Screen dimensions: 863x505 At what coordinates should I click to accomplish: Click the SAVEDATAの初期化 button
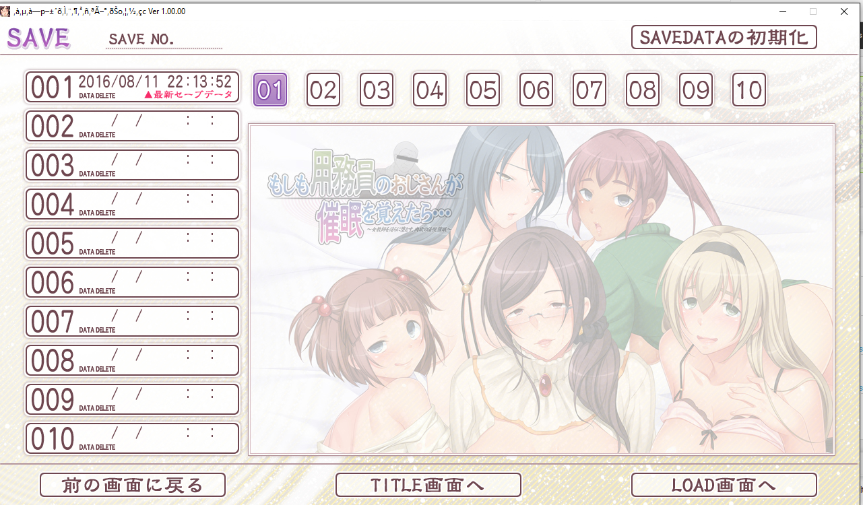point(724,37)
